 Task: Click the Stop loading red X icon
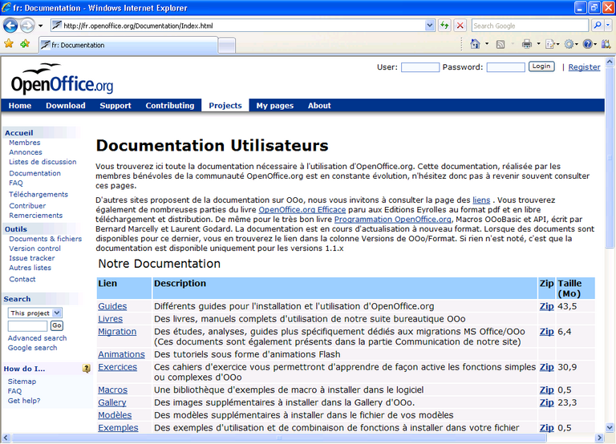tap(460, 26)
